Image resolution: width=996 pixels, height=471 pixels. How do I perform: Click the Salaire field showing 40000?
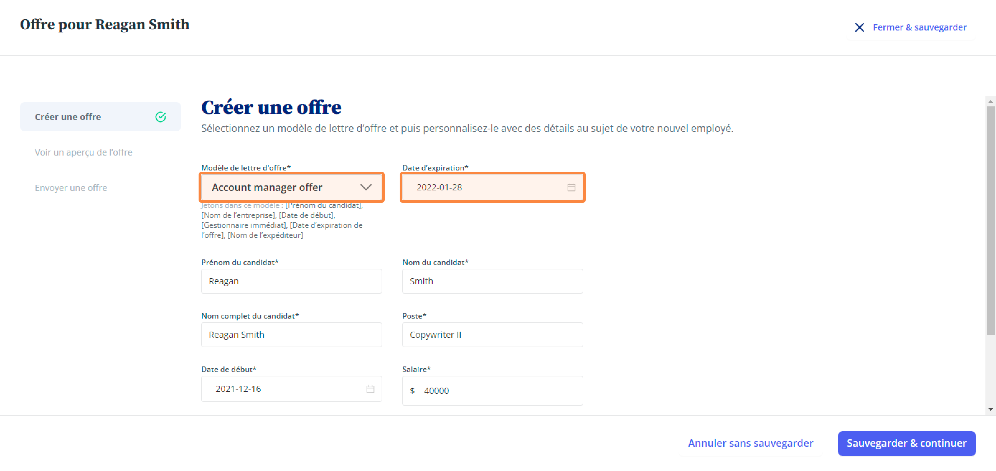(492, 391)
